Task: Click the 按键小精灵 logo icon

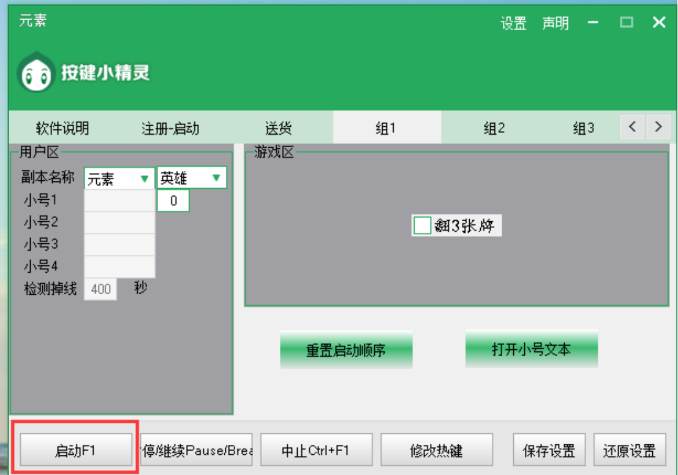Action: (35, 73)
